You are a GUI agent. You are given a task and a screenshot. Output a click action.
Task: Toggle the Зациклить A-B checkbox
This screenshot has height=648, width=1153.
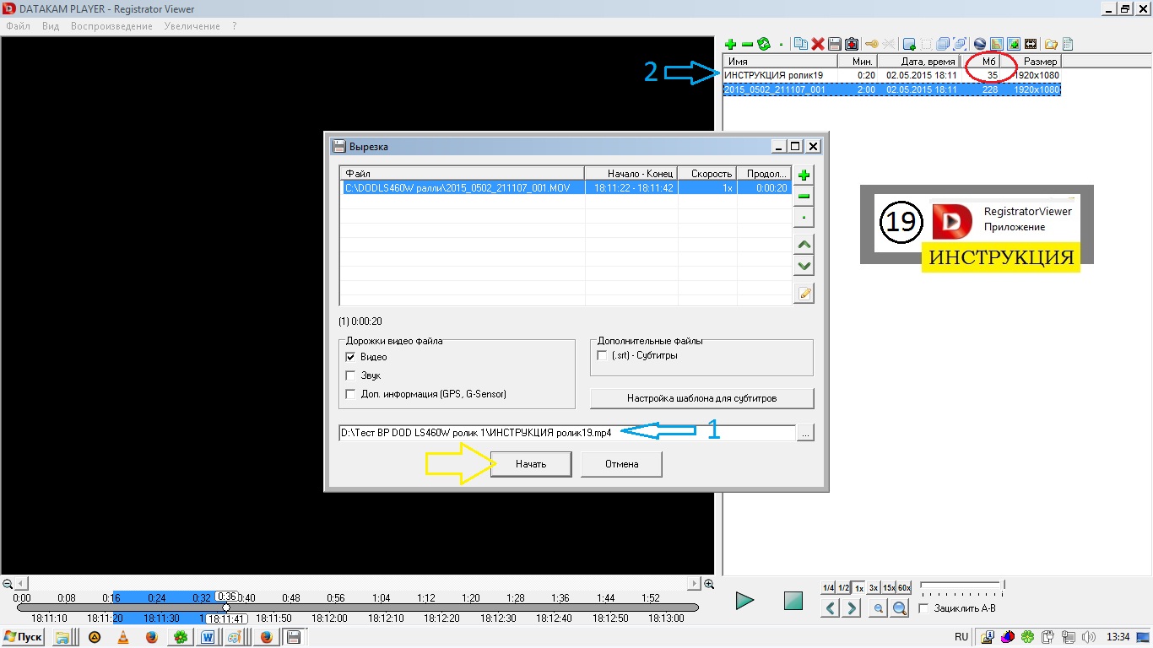pos(923,608)
